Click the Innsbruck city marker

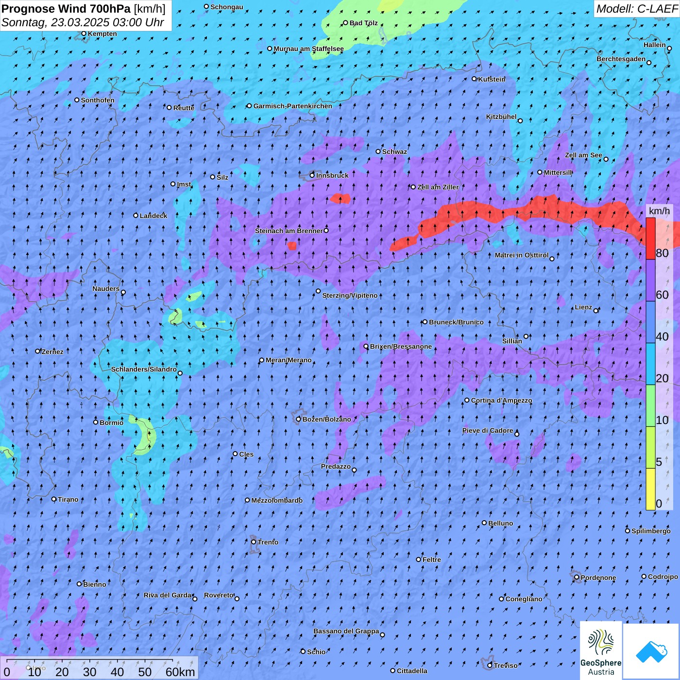tap(312, 175)
